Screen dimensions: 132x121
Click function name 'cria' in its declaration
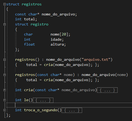28,90
